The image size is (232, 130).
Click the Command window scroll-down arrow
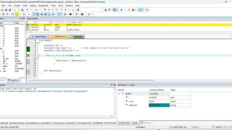click(x=115, y=114)
